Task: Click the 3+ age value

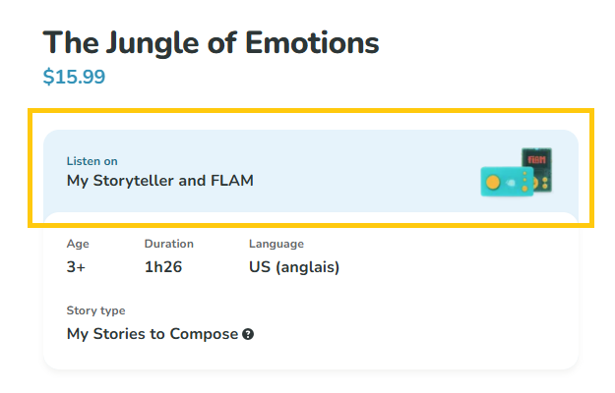Action: (x=76, y=267)
